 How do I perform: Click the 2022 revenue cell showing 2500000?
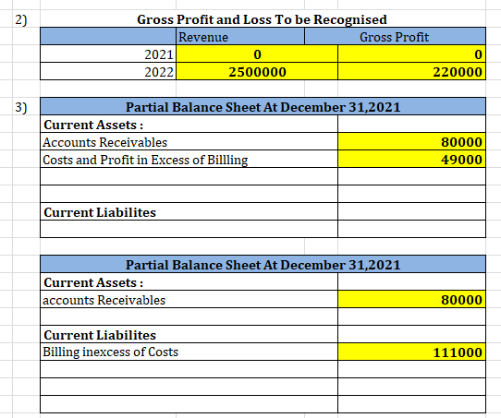(x=257, y=71)
